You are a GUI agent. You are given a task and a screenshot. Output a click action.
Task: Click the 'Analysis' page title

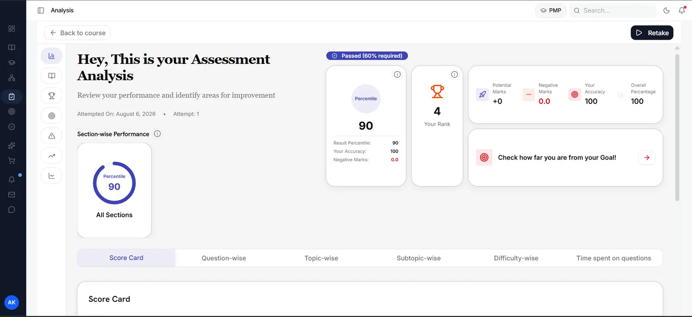pos(62,10)
